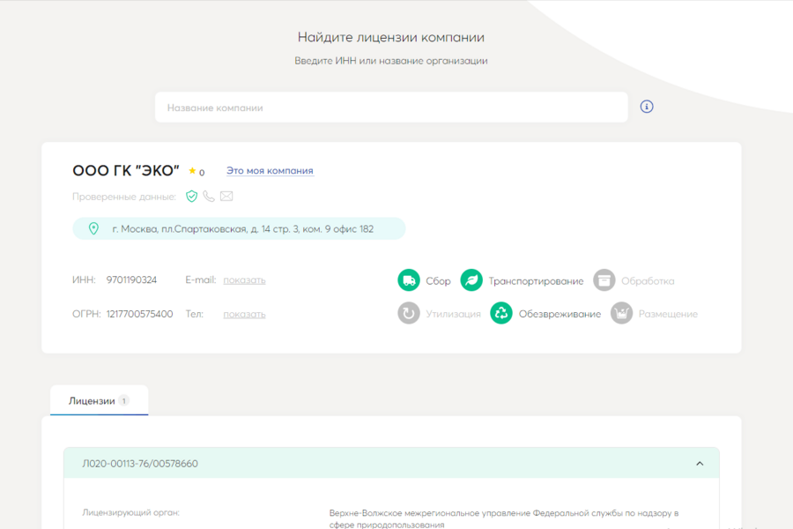Screen dimensions: 793x529
Task: Click the ИНН value 9701190324
Action: point(131,280)
